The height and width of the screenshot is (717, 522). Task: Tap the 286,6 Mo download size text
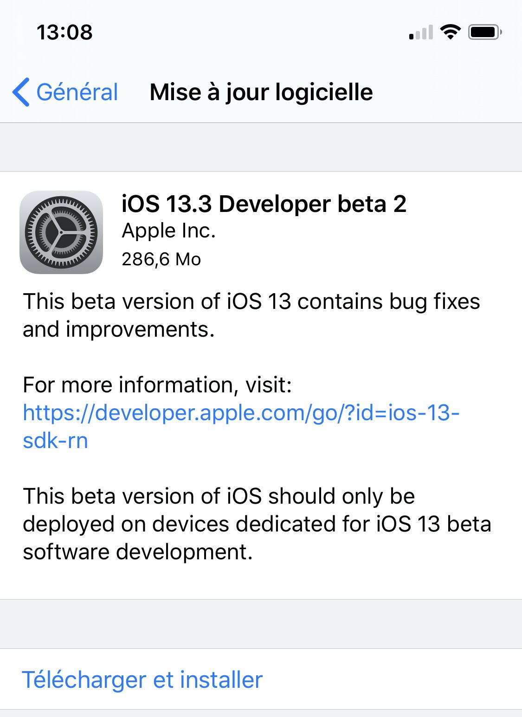[x=161, y=259]
